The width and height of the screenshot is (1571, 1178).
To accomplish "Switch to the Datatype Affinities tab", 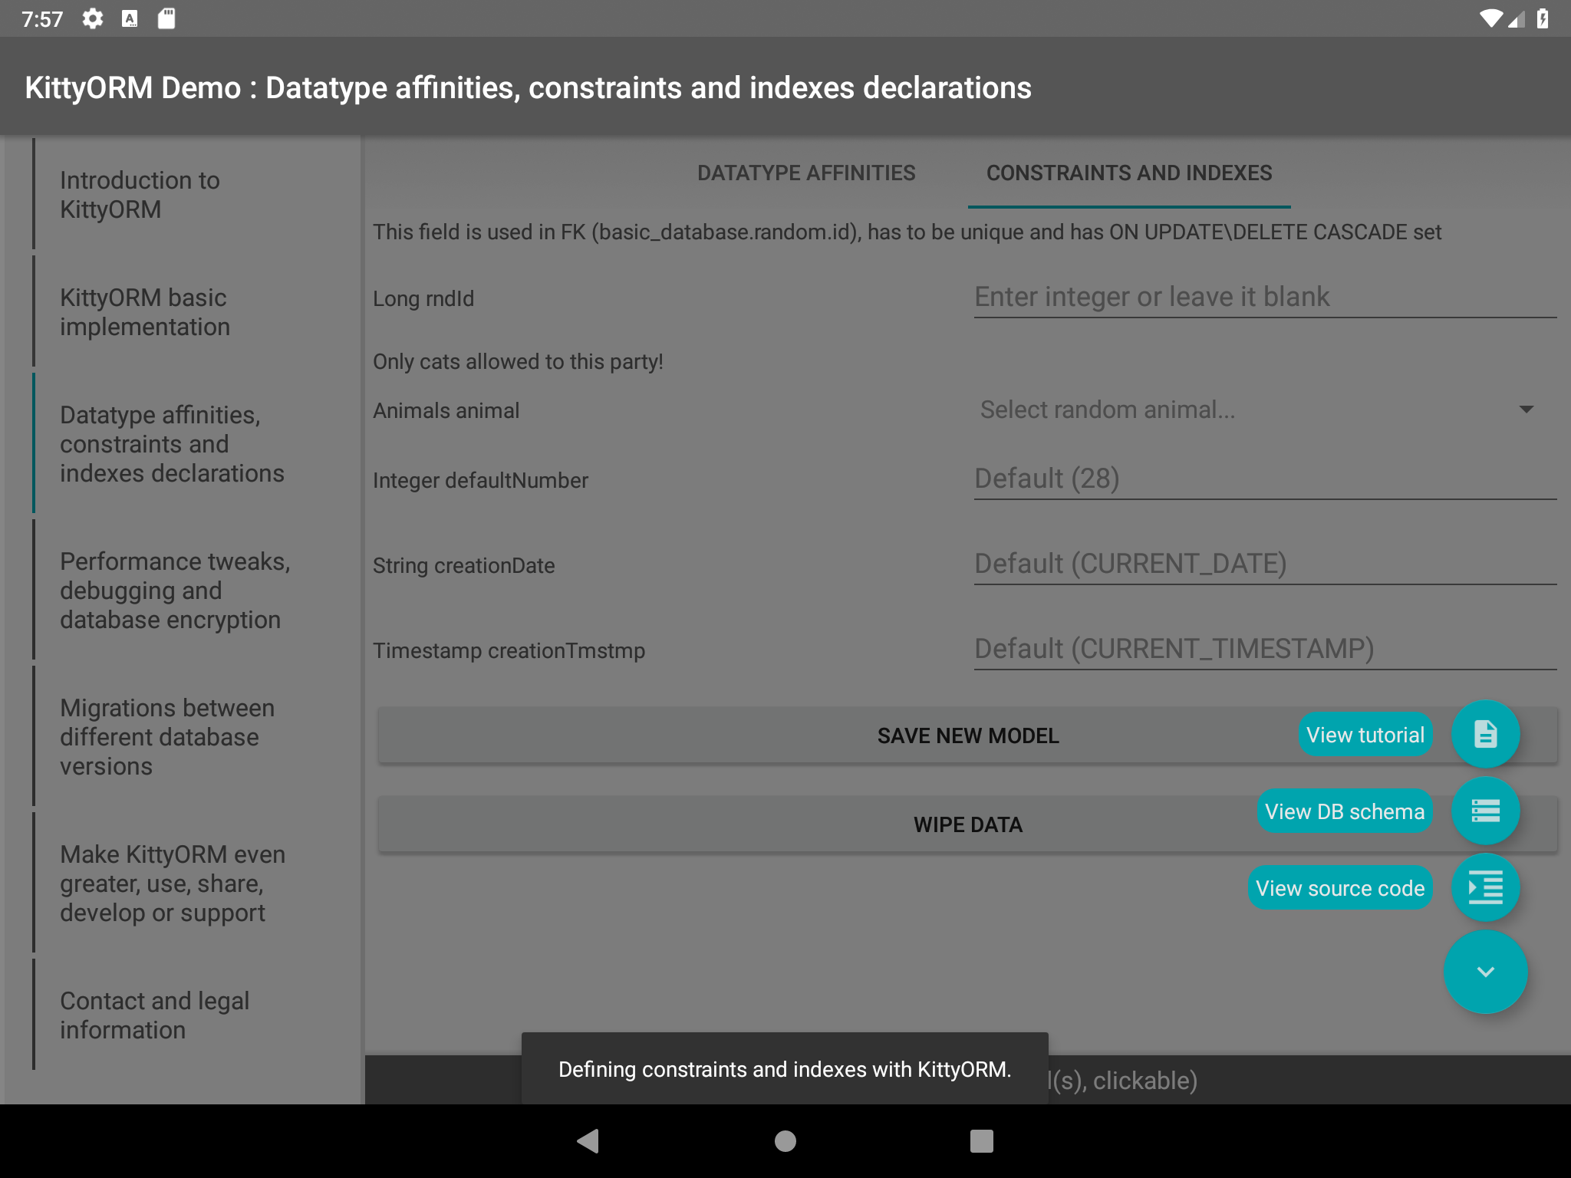I will click(x=806, y=173).
